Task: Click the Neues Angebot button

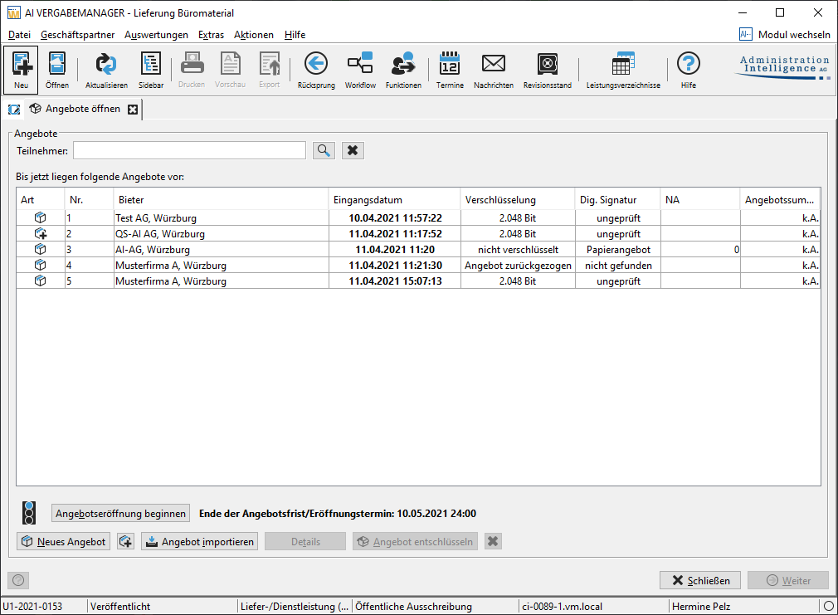Action: [x=64, y=541]
